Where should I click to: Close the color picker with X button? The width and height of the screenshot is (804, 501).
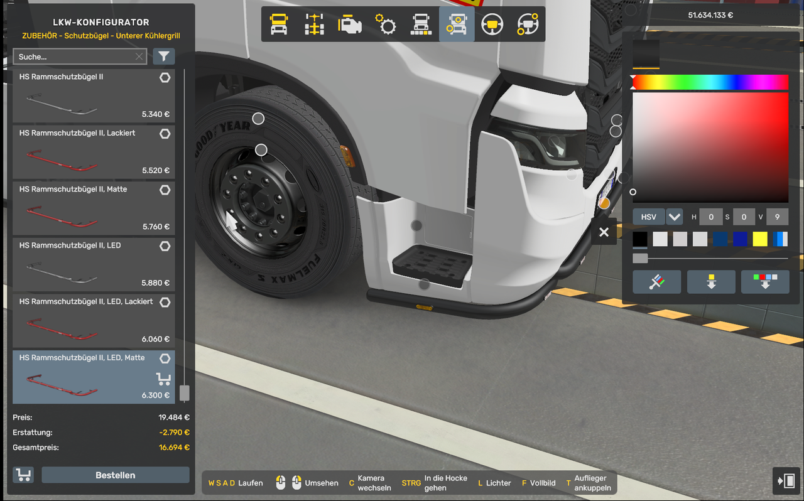click(x=604, y=232)
